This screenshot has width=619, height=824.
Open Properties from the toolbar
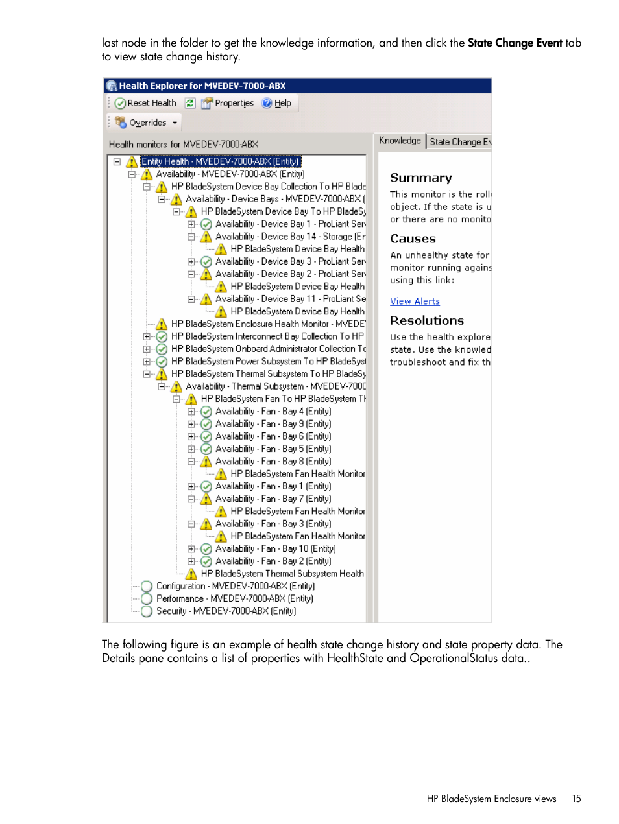tap(228, 103)
